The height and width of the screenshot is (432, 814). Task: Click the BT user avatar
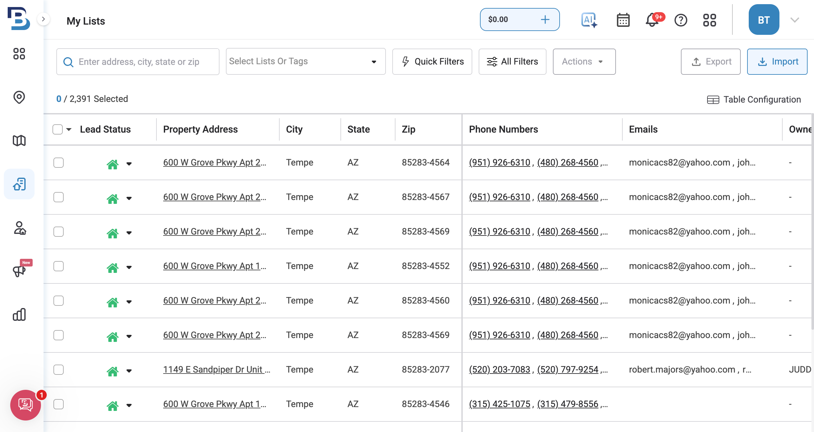pyautogui.click(x=764, y=20)
